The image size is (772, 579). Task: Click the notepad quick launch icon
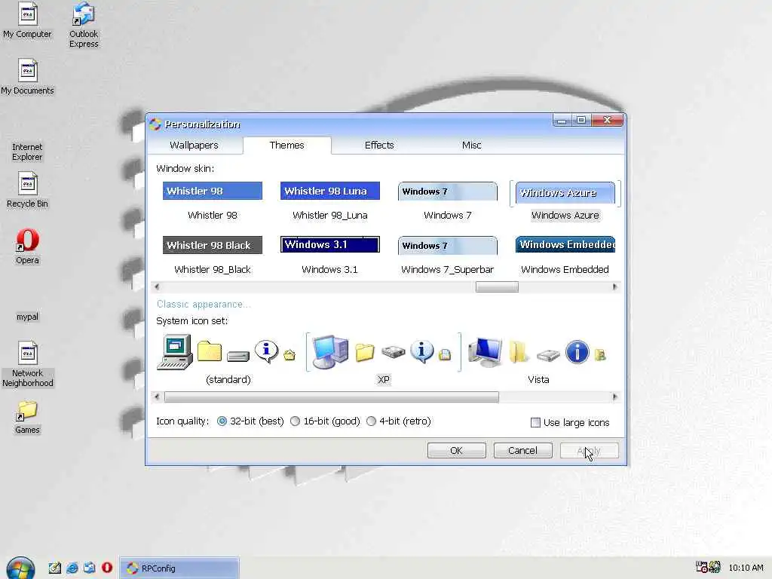click(x=54, y=568)
